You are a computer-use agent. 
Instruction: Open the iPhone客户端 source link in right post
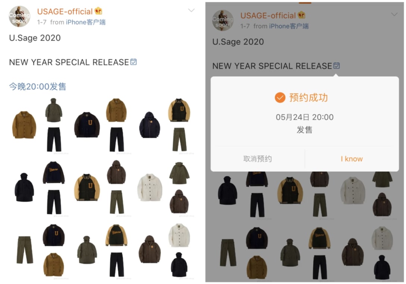289,26
